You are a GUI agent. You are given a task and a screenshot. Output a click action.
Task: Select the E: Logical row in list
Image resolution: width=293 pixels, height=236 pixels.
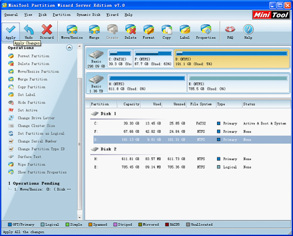(192, 167)
